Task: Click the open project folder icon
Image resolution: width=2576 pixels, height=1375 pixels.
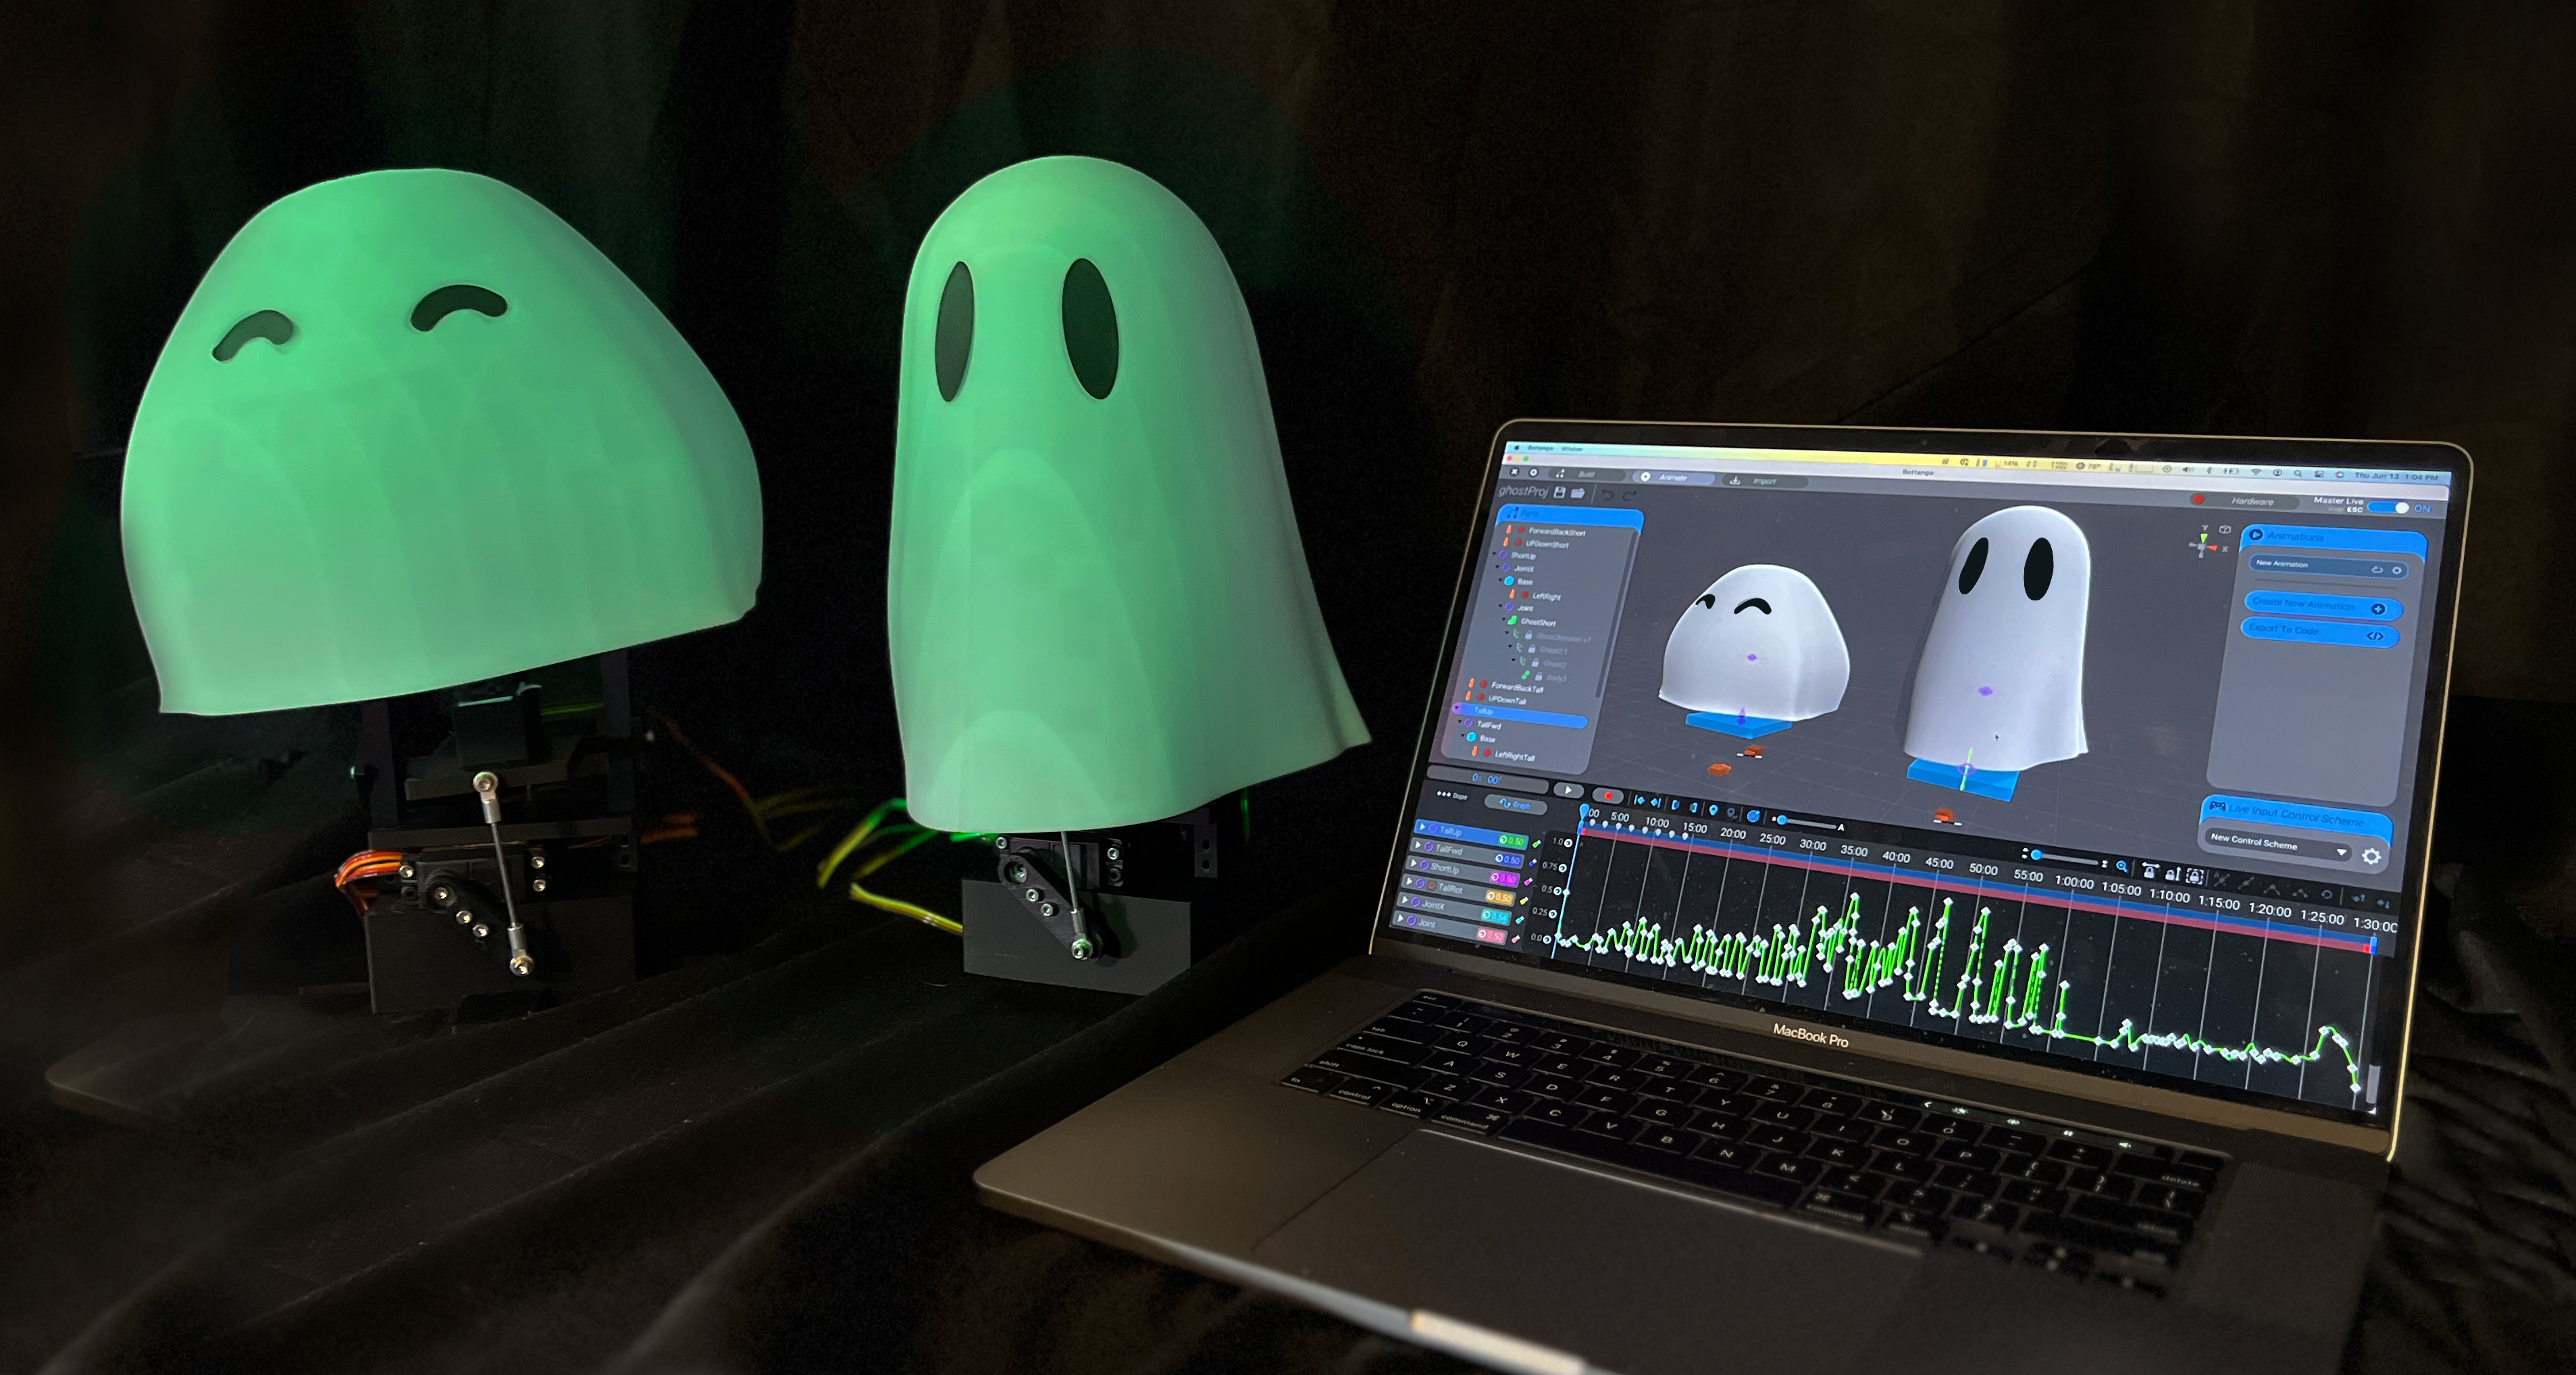Action: tap(1578, 493)
